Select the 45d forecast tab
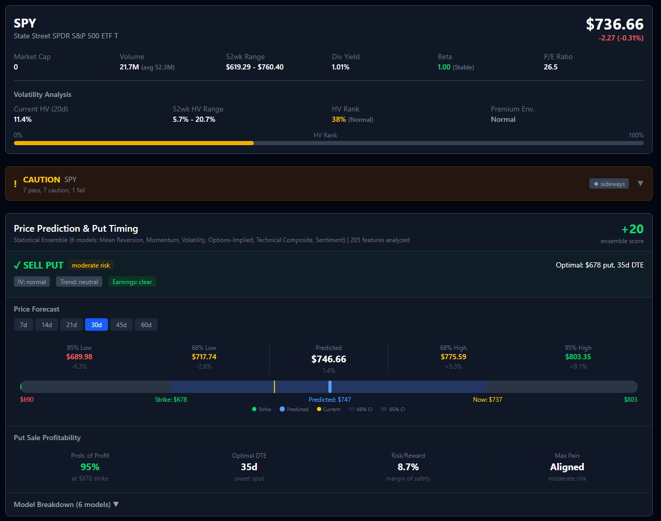This screenshot has width=661, height=521. click(121, 325)
